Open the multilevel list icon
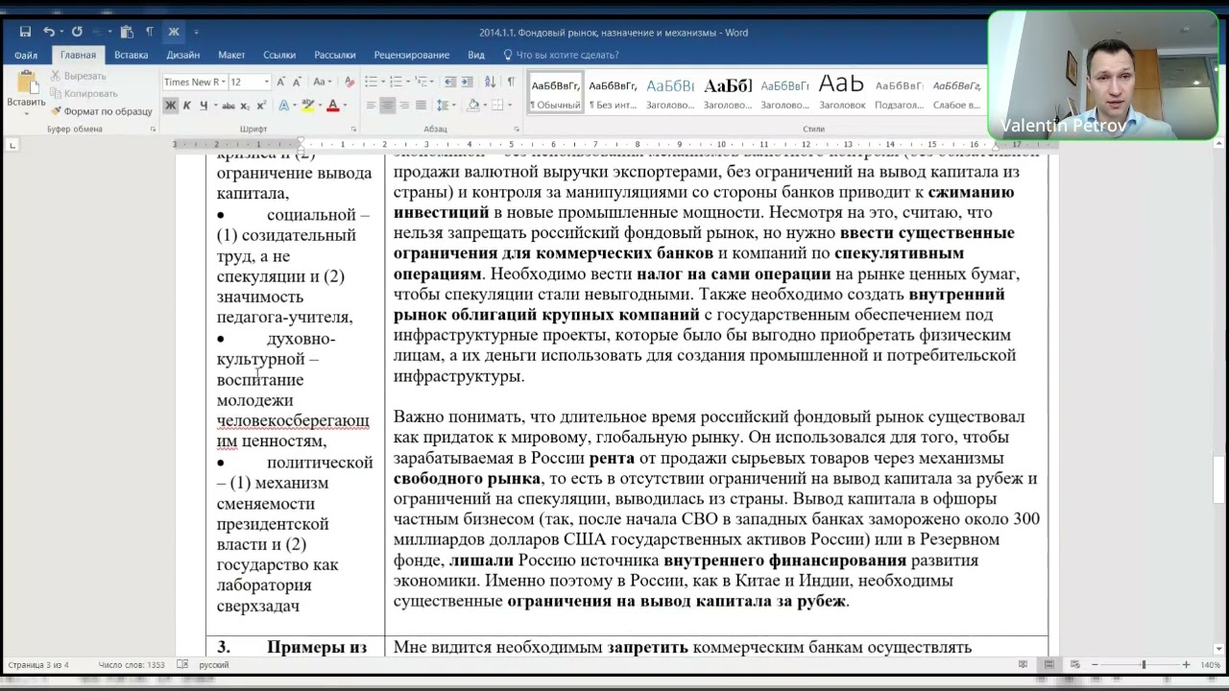Viewport: 1229px width, 691px height. pyautogui.click(x=421, y=82)
